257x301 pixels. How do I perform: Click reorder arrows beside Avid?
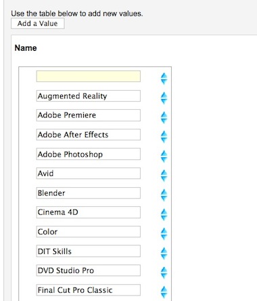tap(164, 176)
